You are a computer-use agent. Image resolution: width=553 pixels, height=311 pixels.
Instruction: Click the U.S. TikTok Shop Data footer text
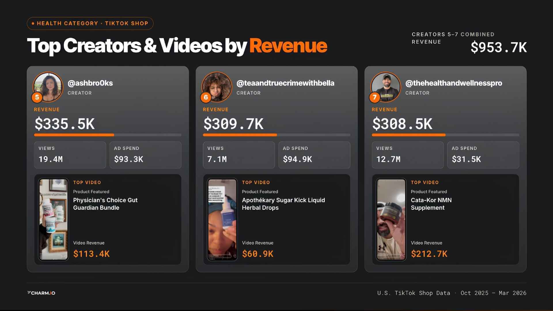point(452,293)
